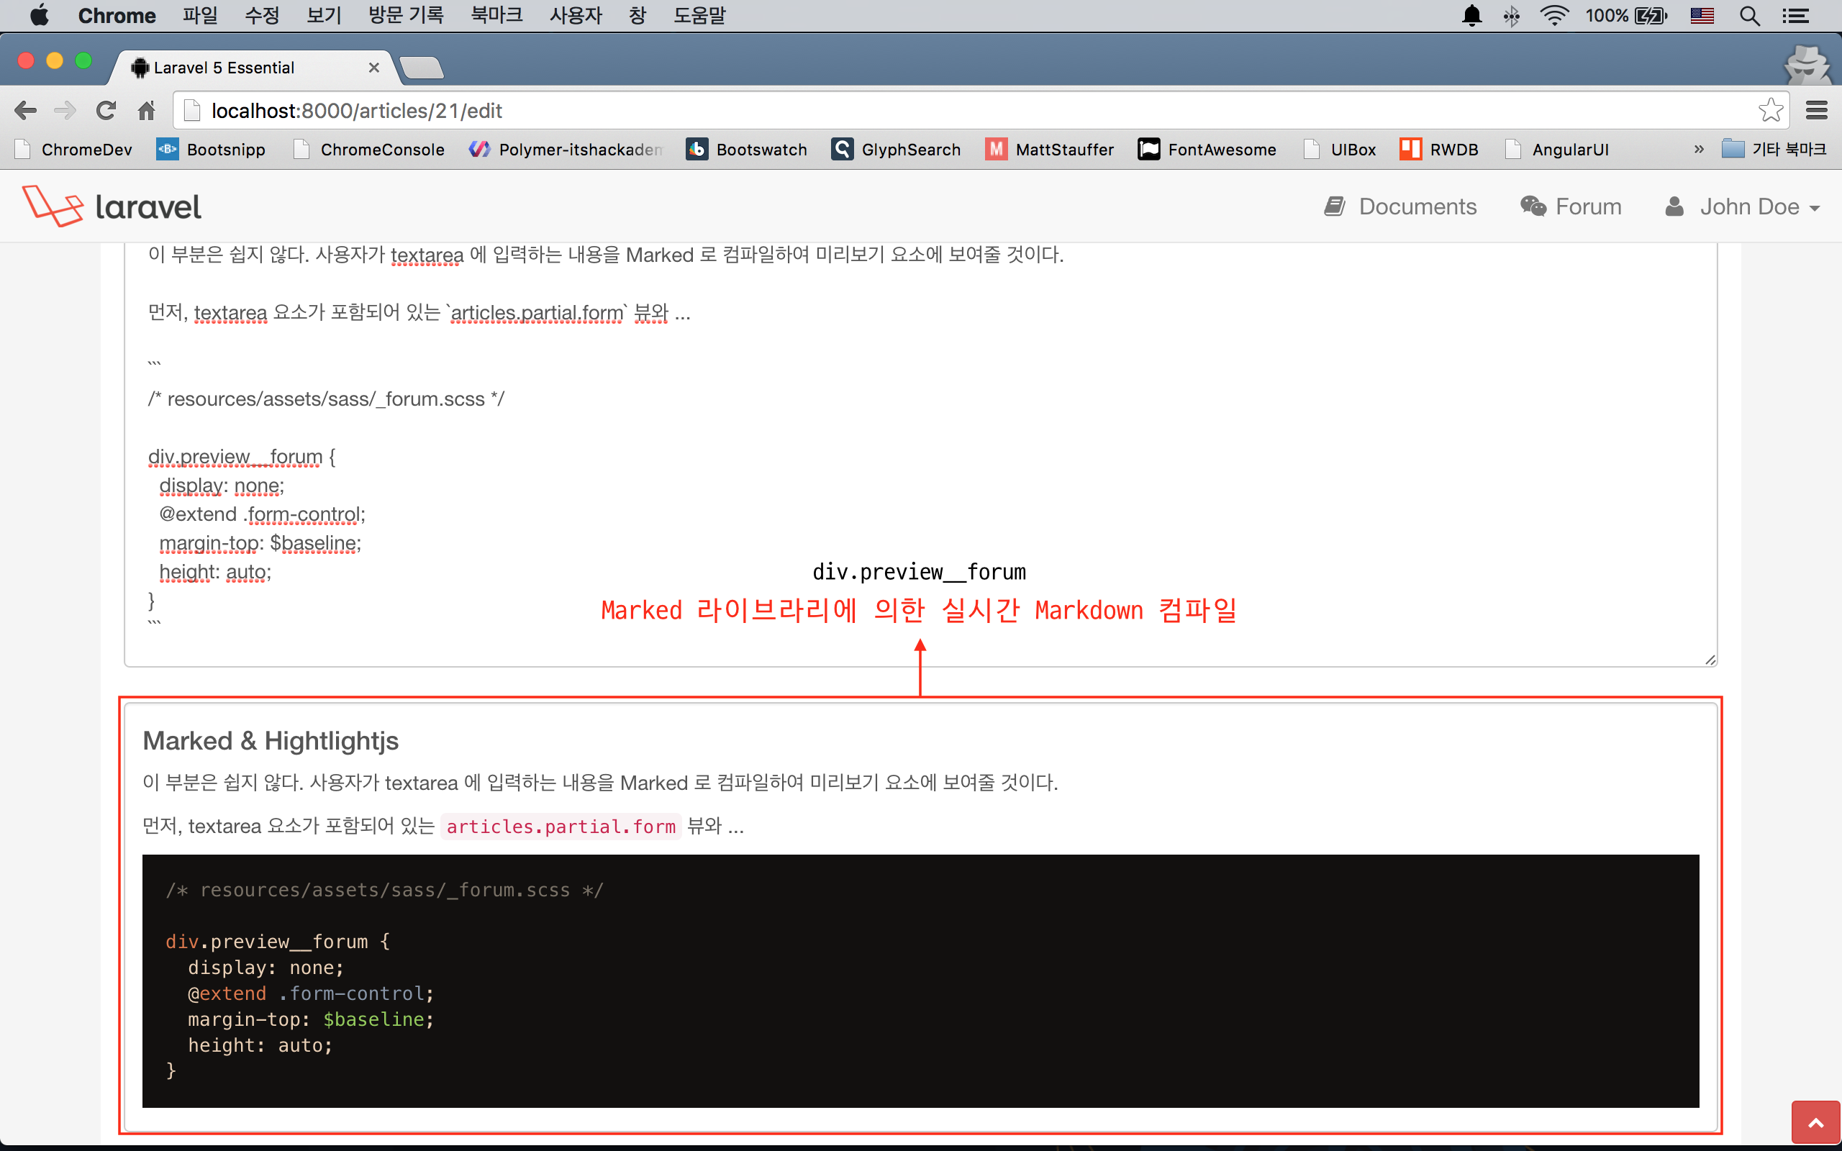The height and width of the screenshot is (1151, 1842).
Task: Open the Bootsnipp bookmark
Action: click(211, 150)
